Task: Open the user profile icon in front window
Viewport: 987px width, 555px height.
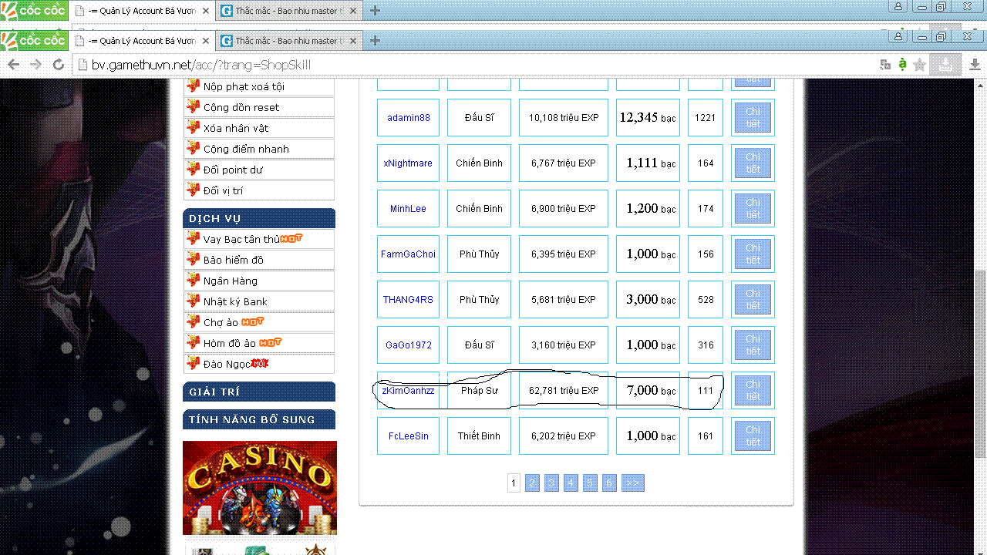Action: (898, 36)
